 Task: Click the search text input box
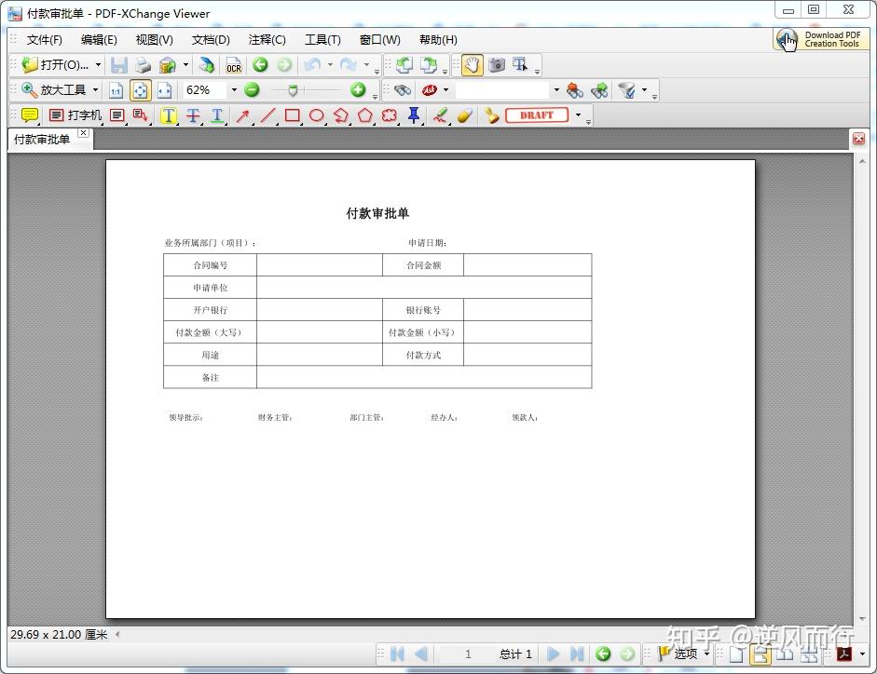coord(502,90)
